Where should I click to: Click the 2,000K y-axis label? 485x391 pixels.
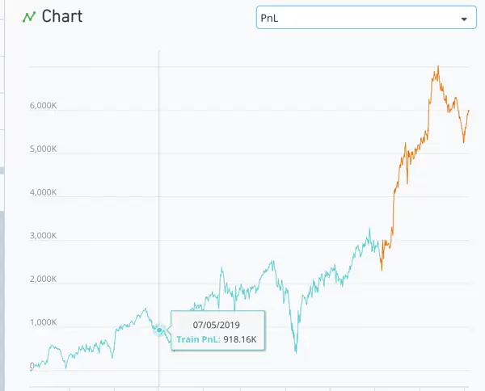[43, 280]
